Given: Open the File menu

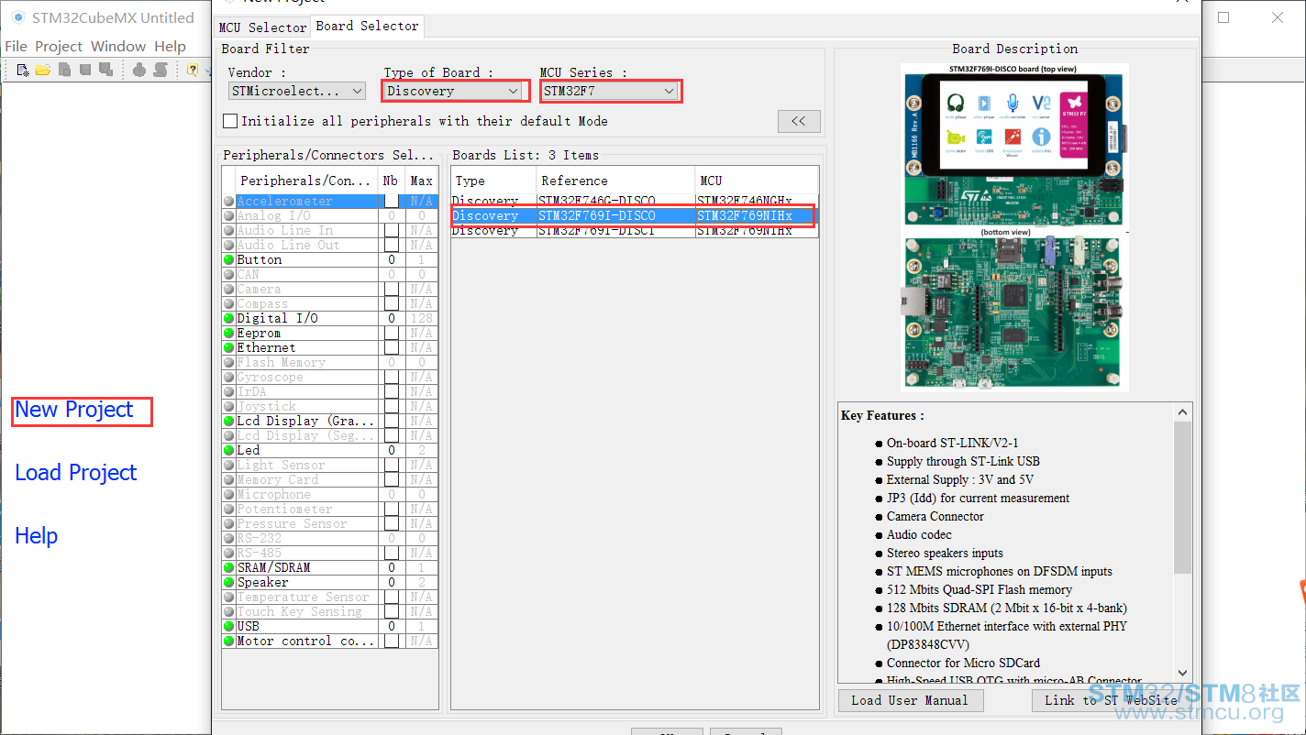Looking at the screenshot, I should pyautogui.click(x=16, y=46).
